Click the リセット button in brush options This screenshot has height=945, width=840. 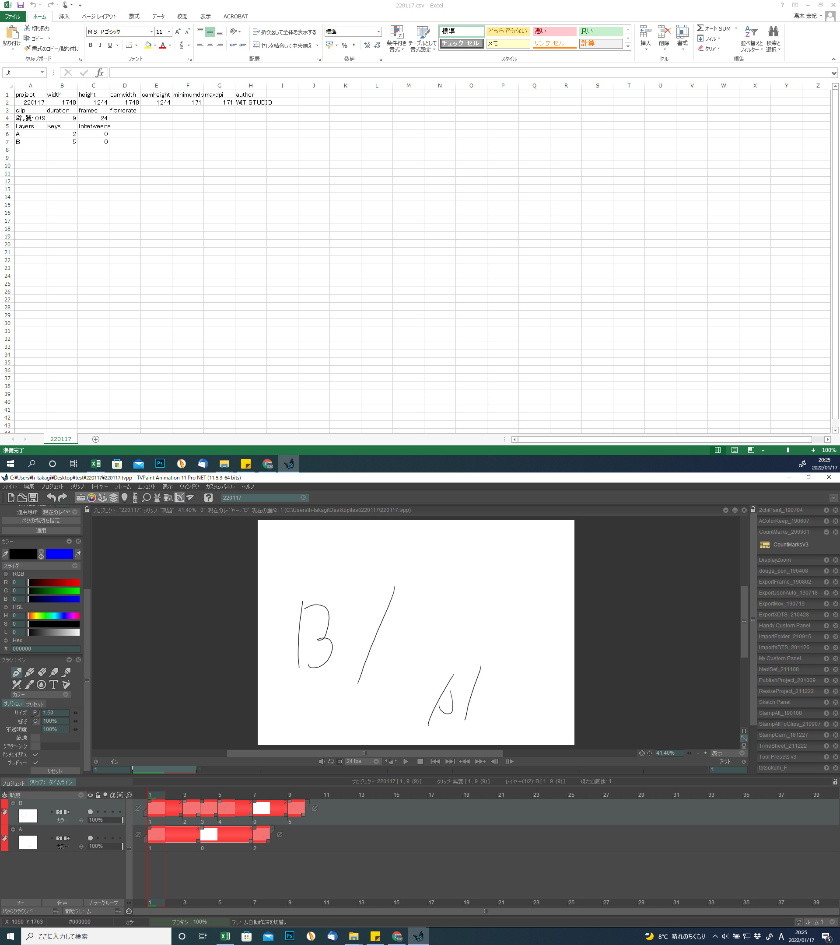[55, 771]
